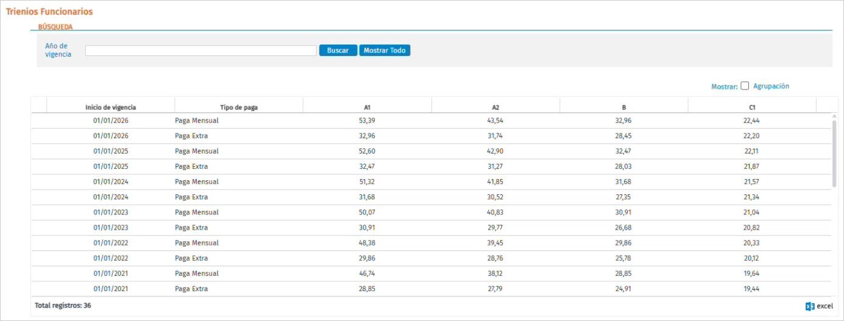Select the A1 value 52,60
Viewport: 844px width, 321px height.
pos(367,151)
